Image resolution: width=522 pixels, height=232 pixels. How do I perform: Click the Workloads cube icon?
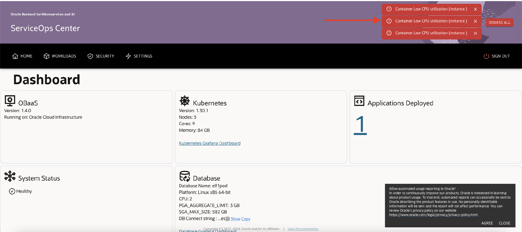click(x=46, y=56)
